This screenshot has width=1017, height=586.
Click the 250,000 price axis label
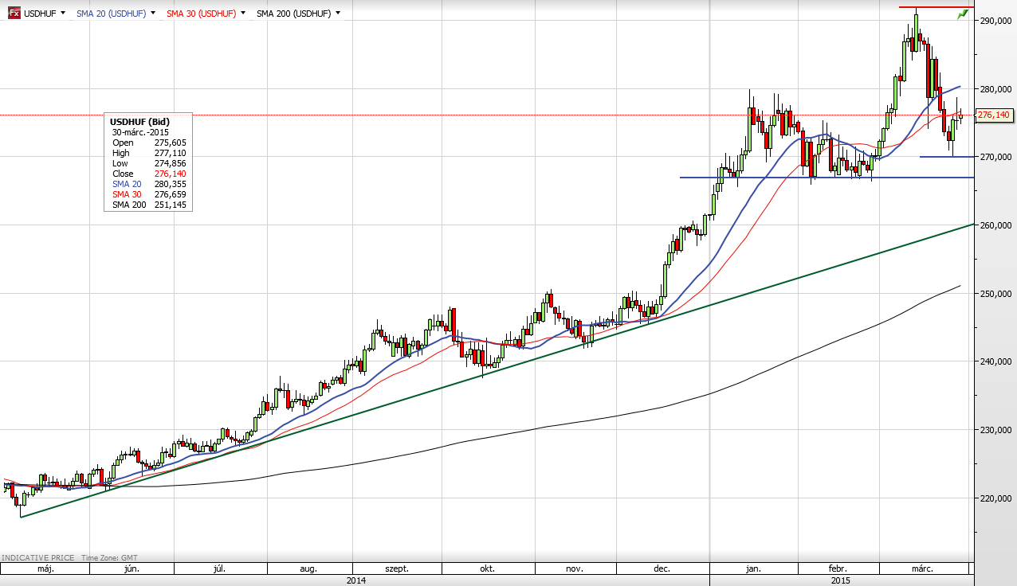(996, 294)
